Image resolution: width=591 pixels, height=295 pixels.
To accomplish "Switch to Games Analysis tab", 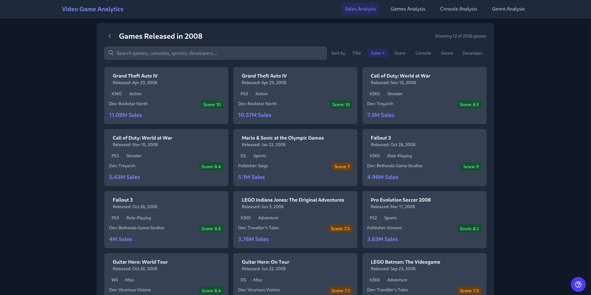I will (x=408, y=9).
